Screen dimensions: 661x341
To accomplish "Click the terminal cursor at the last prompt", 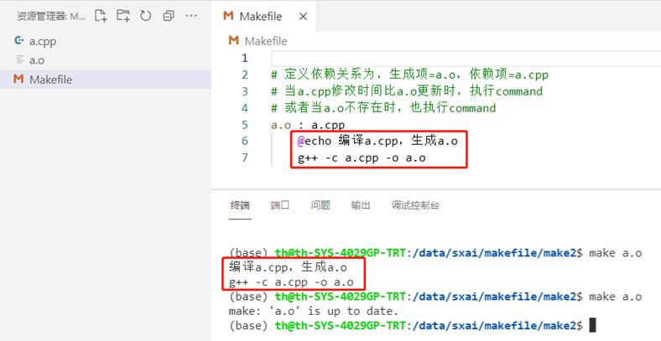I will (592, 325).
